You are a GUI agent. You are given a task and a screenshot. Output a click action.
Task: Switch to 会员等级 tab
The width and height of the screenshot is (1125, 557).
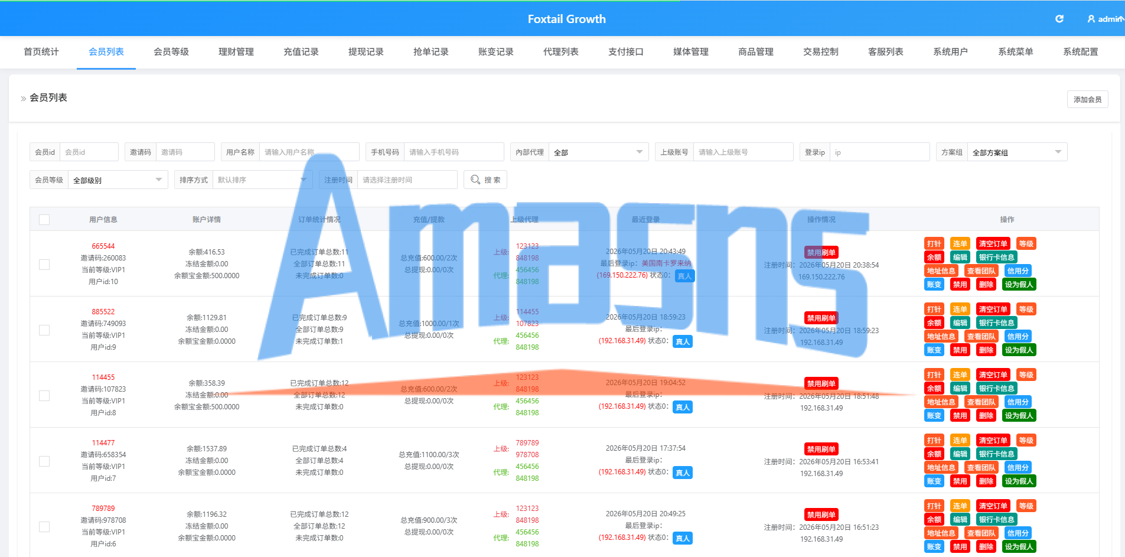[x=171, y=52]
